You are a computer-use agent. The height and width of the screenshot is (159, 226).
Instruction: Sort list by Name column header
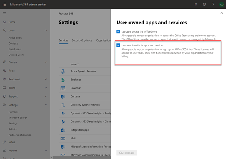pos(75,64)
